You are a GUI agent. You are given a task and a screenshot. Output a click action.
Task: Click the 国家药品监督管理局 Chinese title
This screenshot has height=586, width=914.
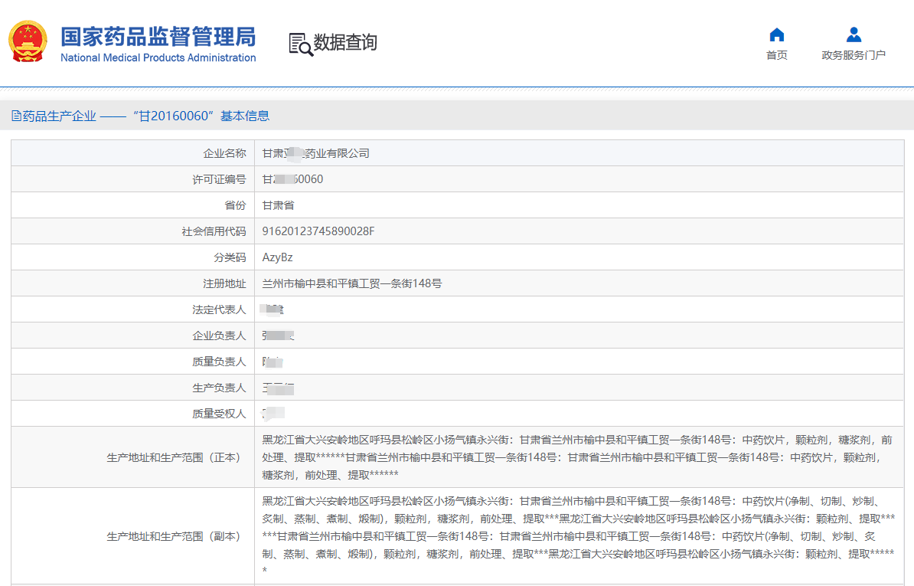(158, 36)
